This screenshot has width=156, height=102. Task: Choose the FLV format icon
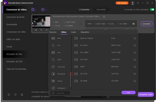pyautogui.click(x=53, y=45)
